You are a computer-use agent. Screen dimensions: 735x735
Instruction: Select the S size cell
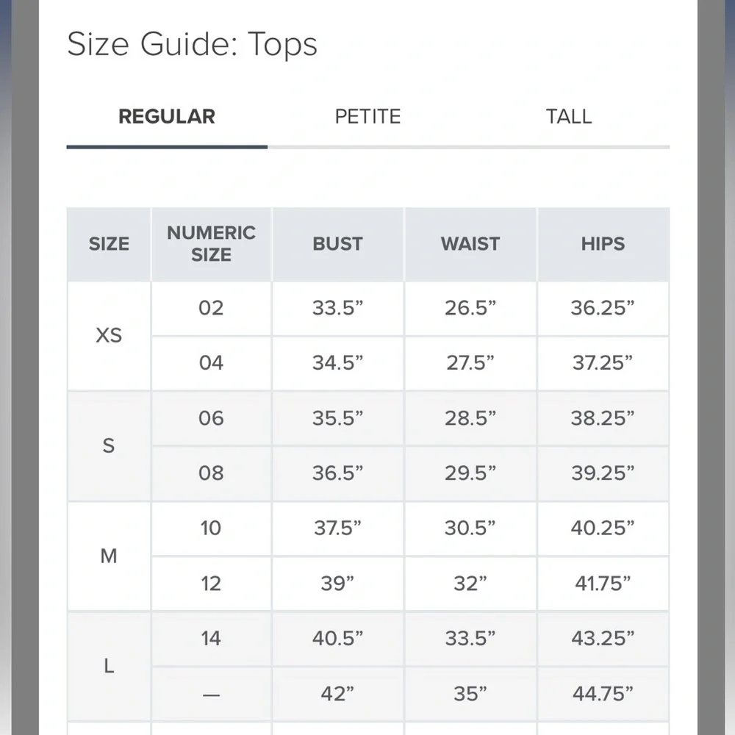[x=110, y=446]
